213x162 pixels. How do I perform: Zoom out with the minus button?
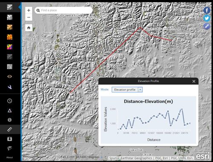tap(29, 17)
